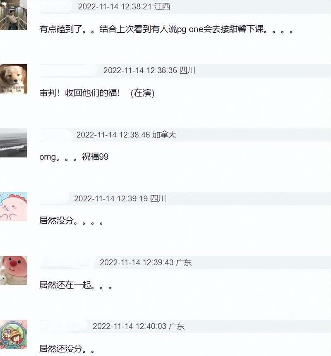Image resolution: width=331 pixels, height=356 pixels.
Task: Click blurred username of the 江西 commenter
Action: [x=56, y=7]
